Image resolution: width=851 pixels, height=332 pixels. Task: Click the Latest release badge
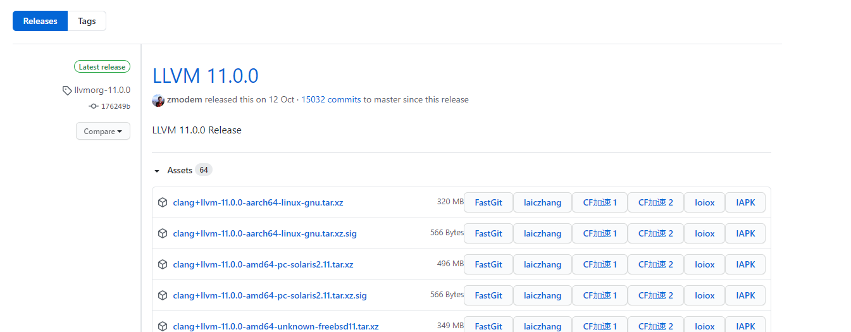click(102, 66)
